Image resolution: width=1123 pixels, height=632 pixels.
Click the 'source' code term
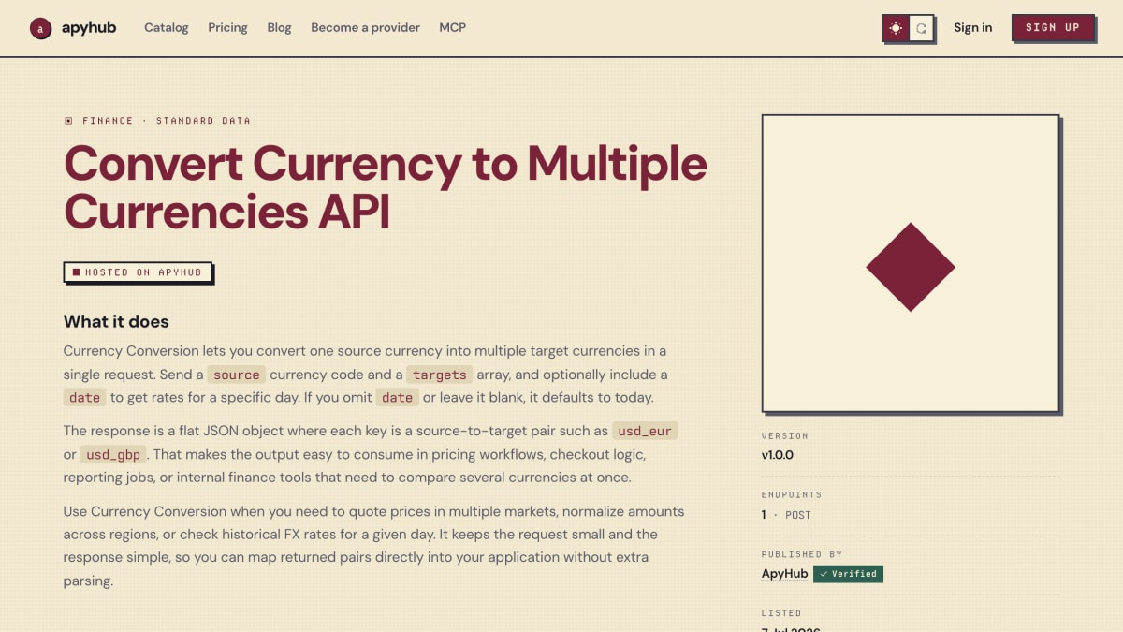(236, 375)
